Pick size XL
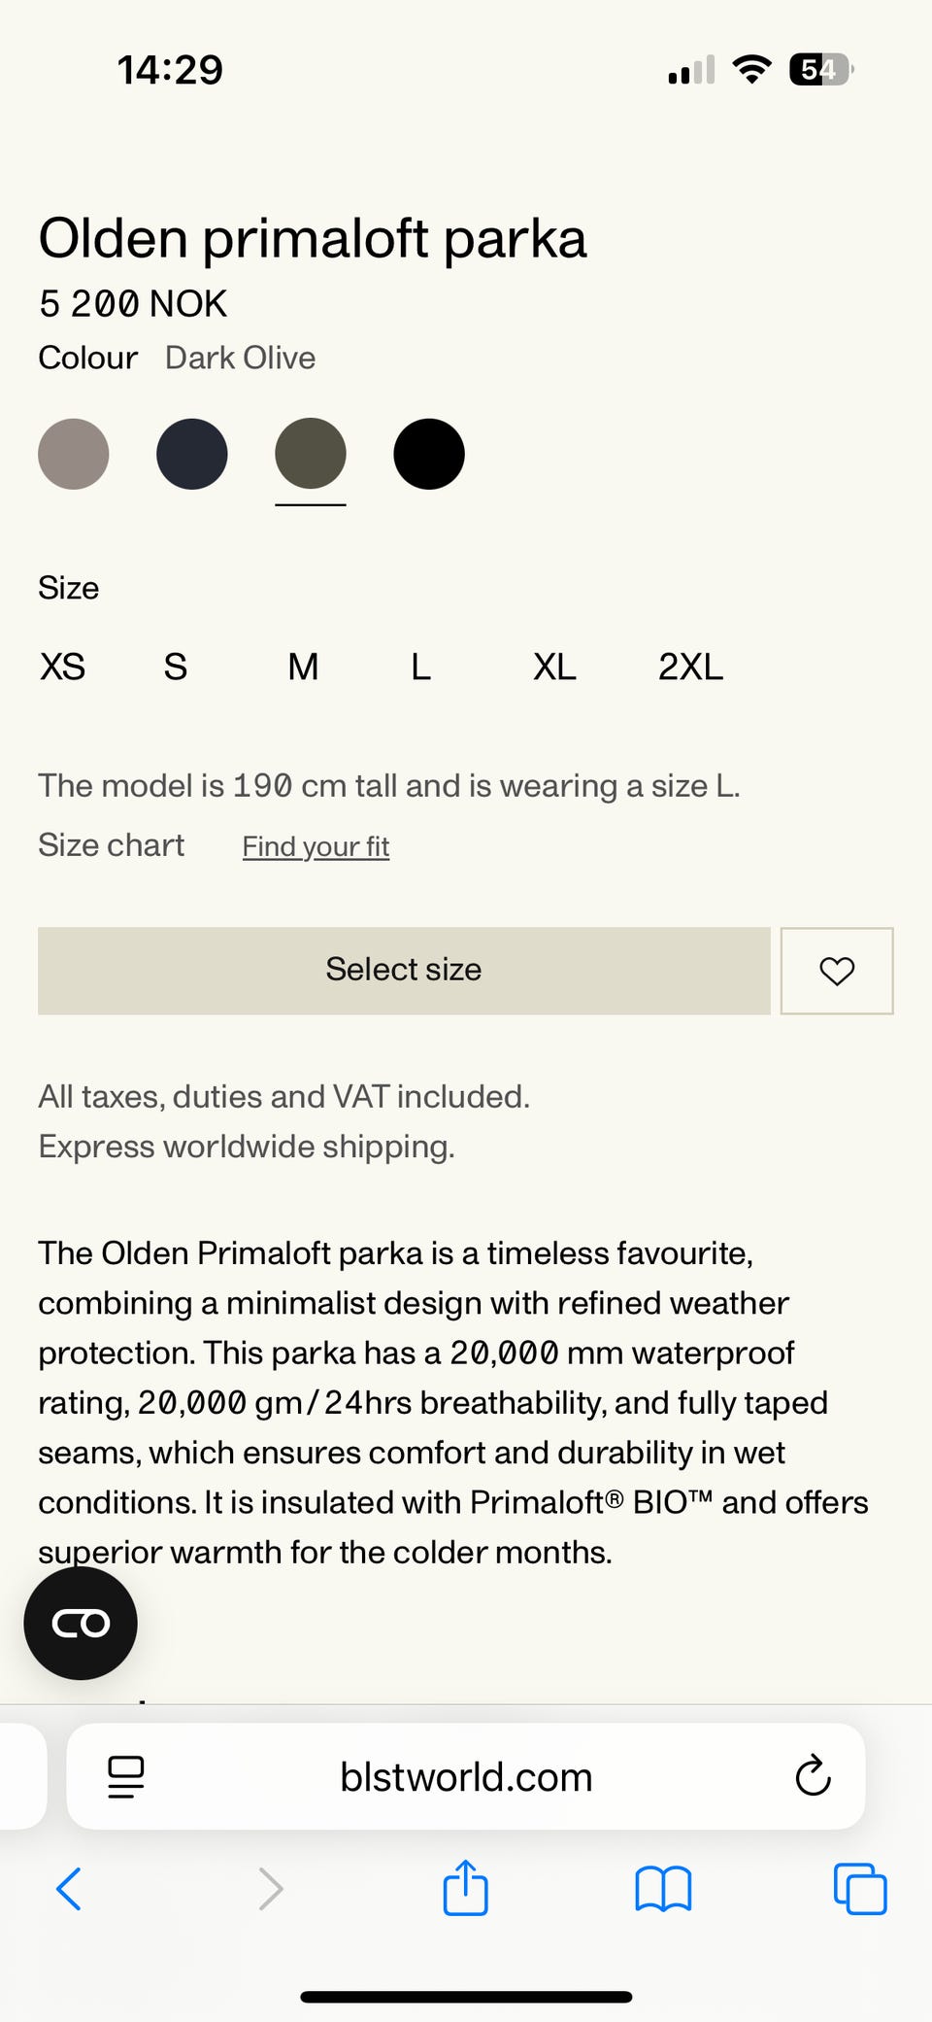The image size is (932, 2022). click(x=554, y=667)
